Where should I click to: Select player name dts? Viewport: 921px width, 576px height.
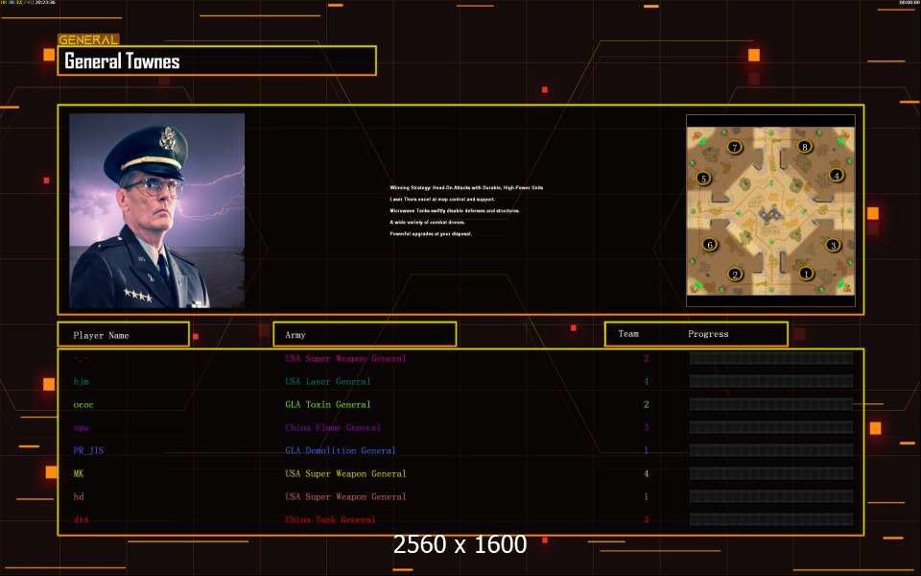[81, 519]
